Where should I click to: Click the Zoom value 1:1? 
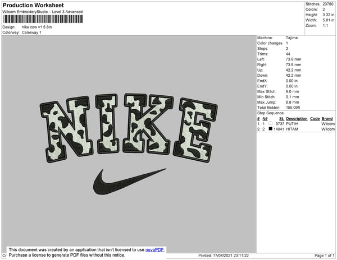(325, 26)
